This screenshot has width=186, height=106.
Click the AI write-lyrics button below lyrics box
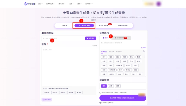click(46, 99)
